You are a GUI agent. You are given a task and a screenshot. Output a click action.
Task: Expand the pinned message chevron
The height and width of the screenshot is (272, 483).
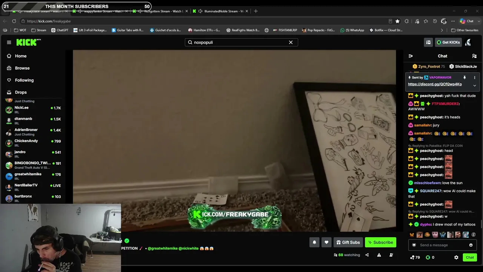tap(475, 86)
